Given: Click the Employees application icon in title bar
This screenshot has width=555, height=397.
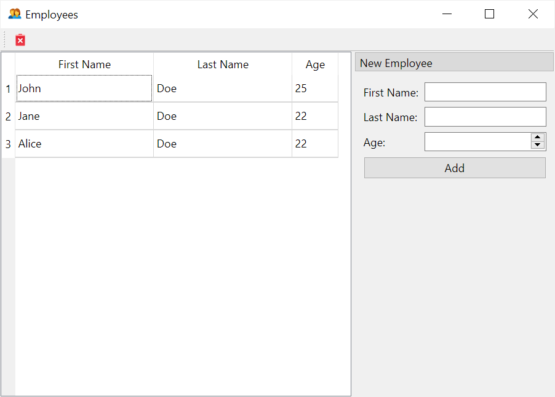Looking at the screenshot, I should tap(14, 14).
